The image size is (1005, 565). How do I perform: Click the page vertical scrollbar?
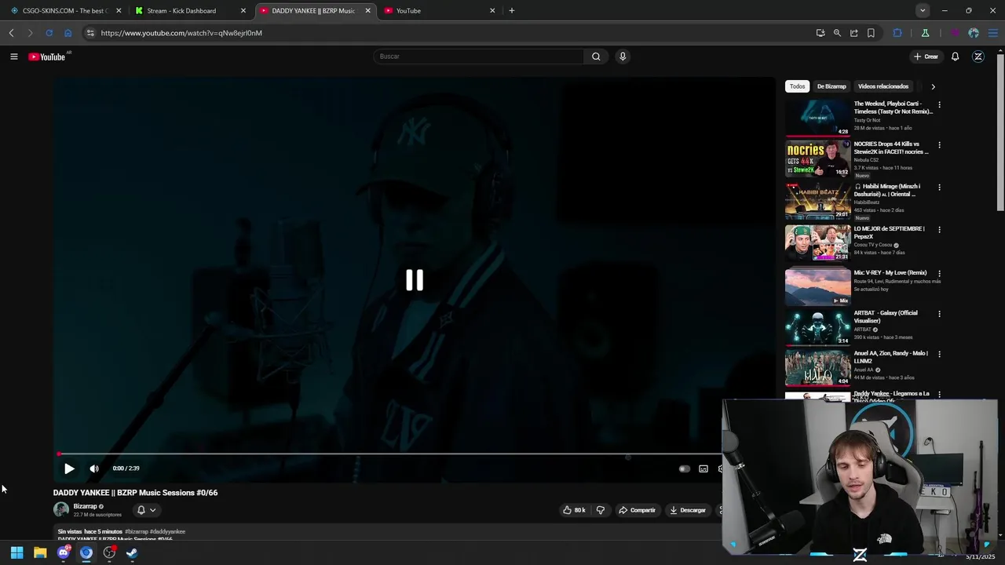1000,133
